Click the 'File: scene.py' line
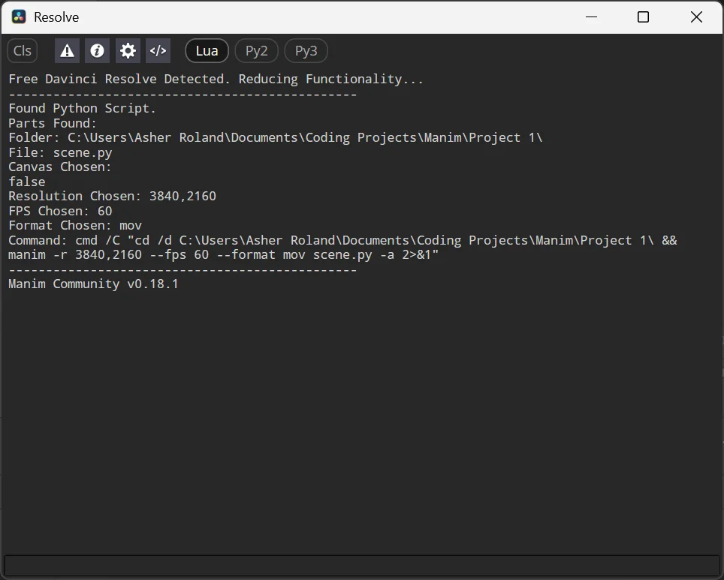 [x=61, y=152]
